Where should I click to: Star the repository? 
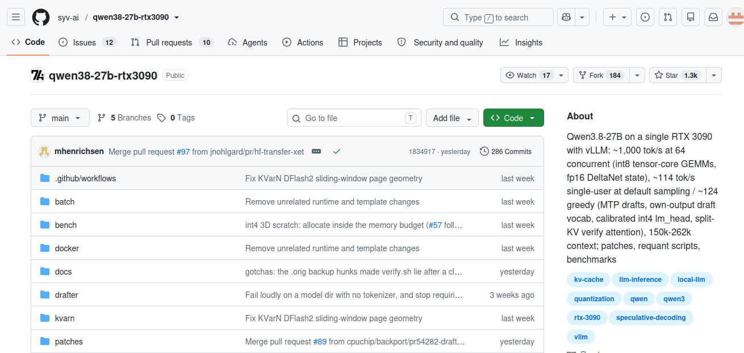(678, 75)
